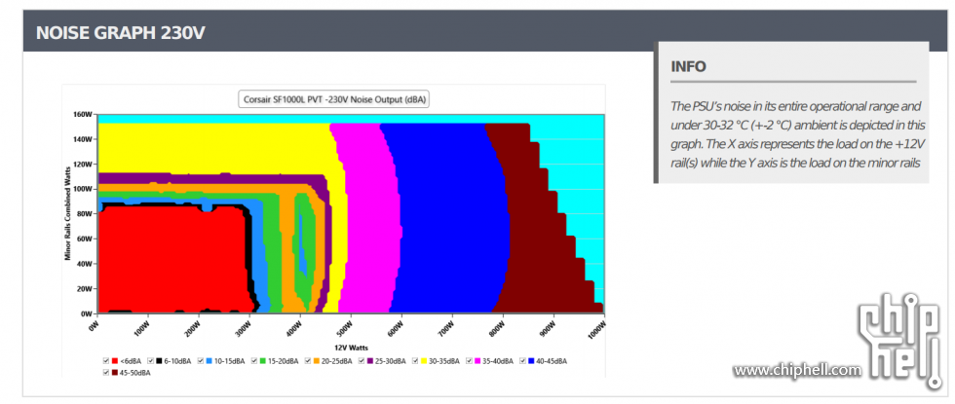Viewport: 955px width, 404px height.
Task: Disable the 25-30dBA legend checkbox
Action: (x=362, y=361)
